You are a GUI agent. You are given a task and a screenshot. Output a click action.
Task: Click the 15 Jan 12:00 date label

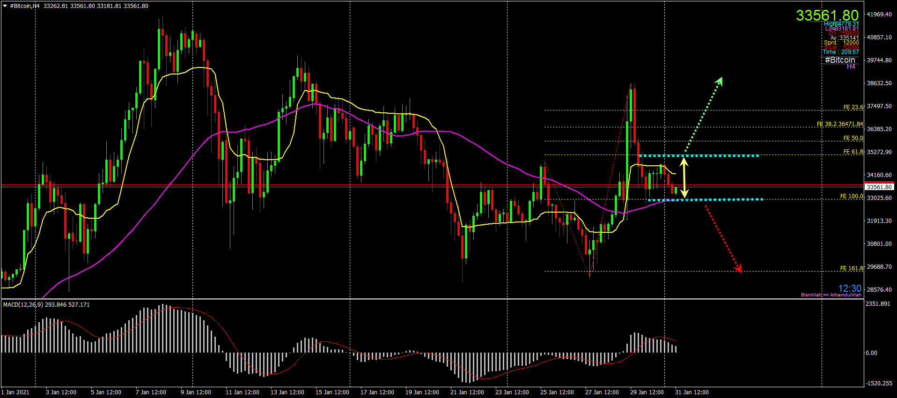tap(332, 392)
